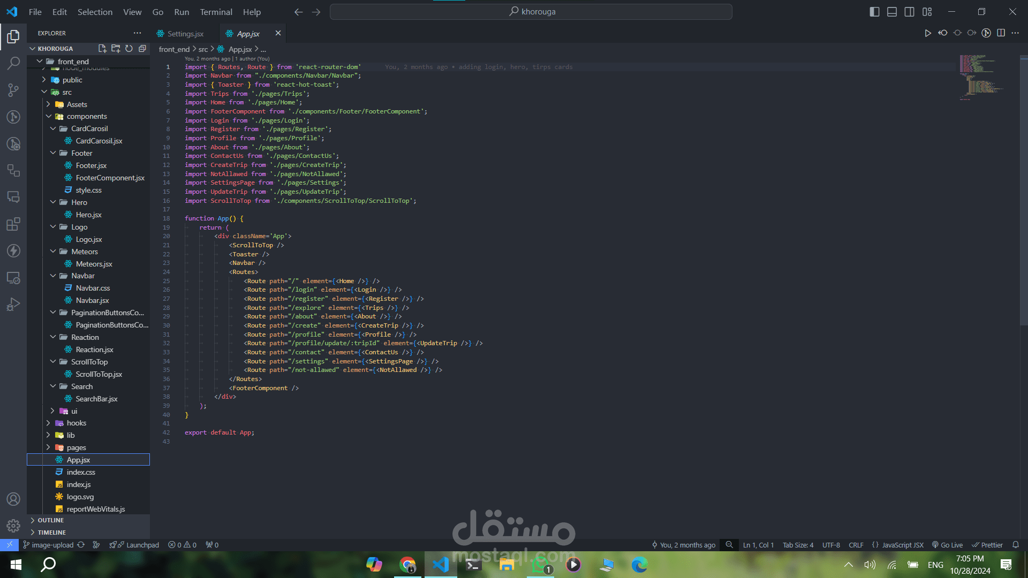Image resolution: width=1028 pixels, height=578 pixels.
Task: Split the editor to the right
Action: 1001,33
